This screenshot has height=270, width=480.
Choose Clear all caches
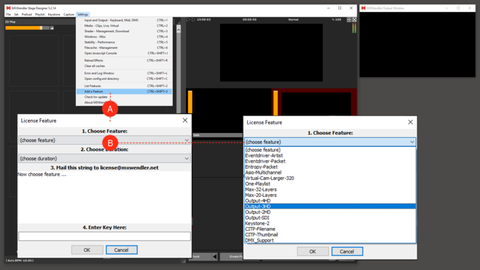124,66
